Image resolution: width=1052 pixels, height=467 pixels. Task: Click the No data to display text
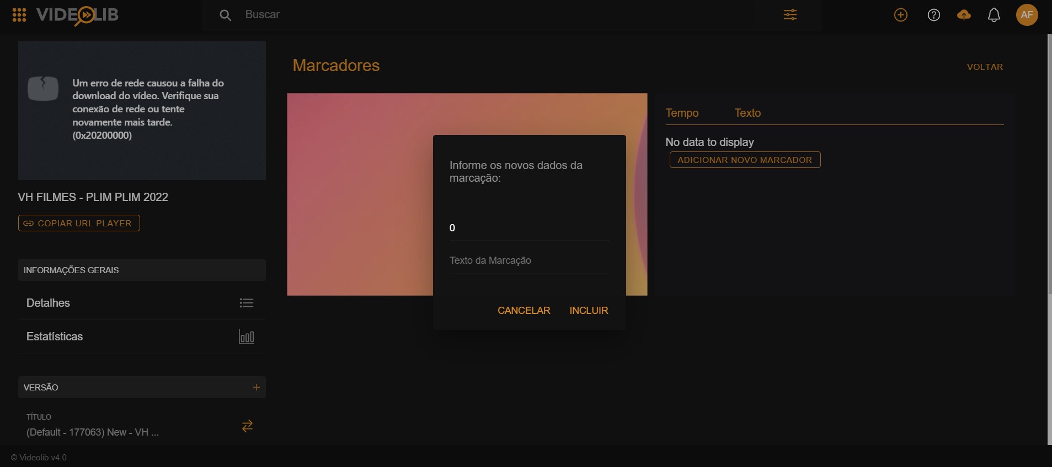(x=709, y=142)
